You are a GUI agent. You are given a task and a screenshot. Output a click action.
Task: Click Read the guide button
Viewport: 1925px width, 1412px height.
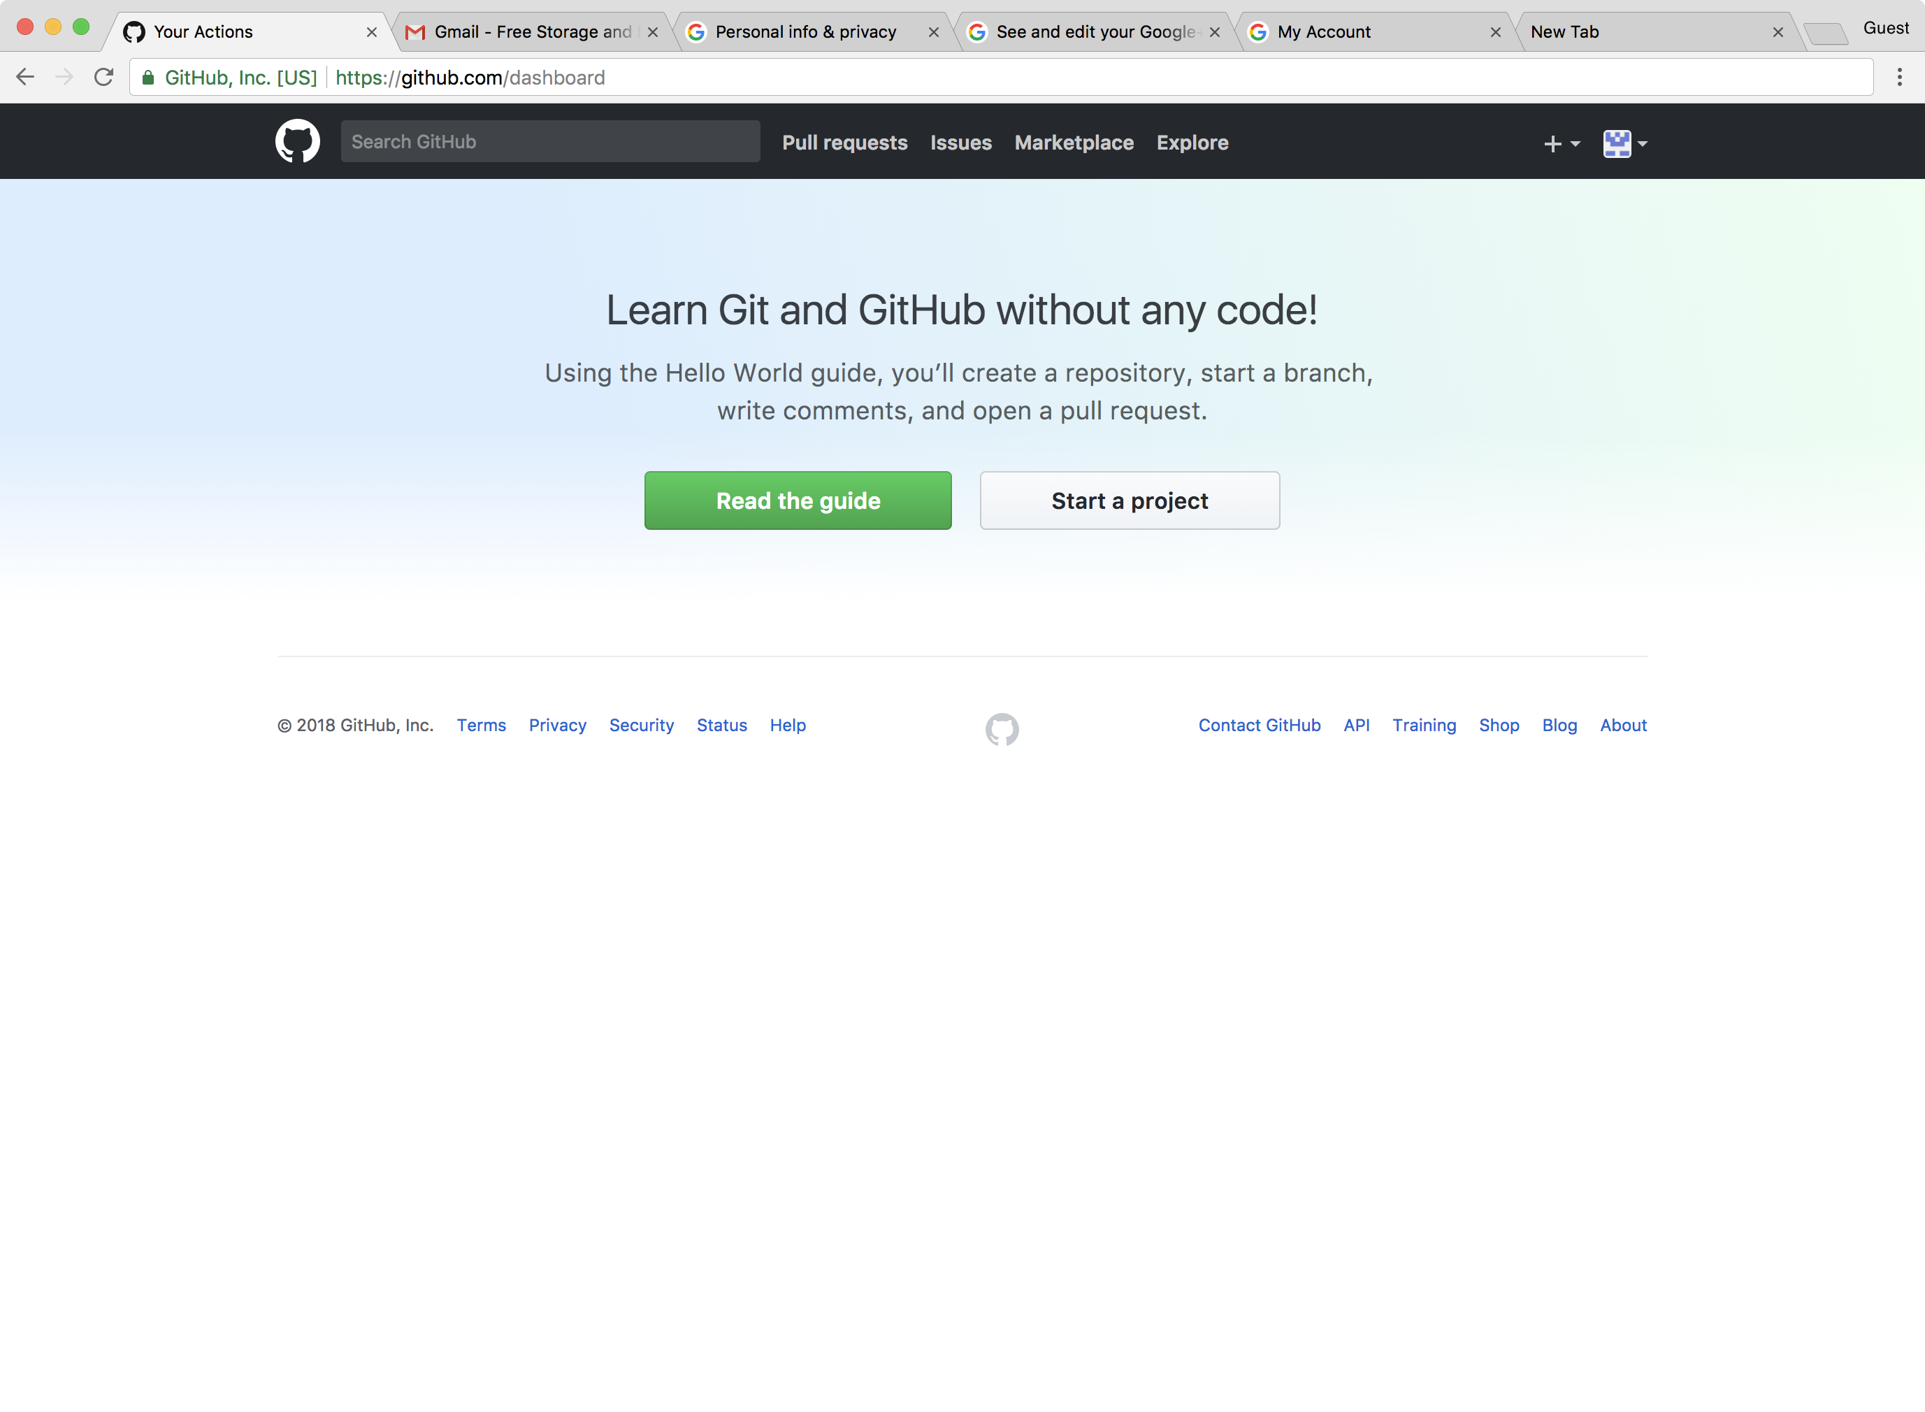pyautogui.click(x=798, y=500)
